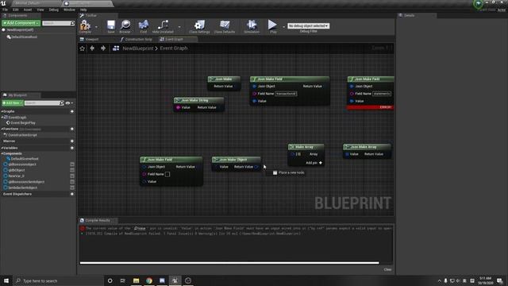This screenshot has width=508, height=286.
Task: Click the Browse toolbar icon
Action: click(x=125, y=26)
